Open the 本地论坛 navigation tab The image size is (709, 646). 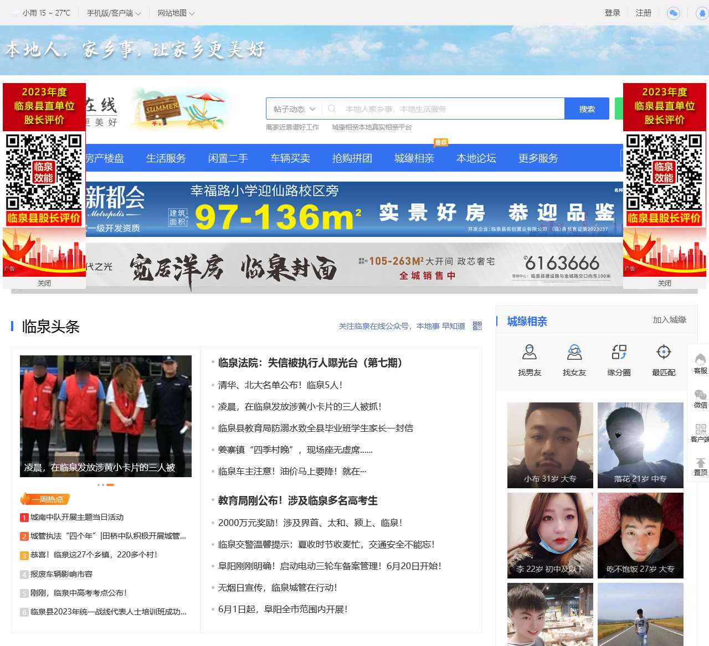[x=476, y=158]
